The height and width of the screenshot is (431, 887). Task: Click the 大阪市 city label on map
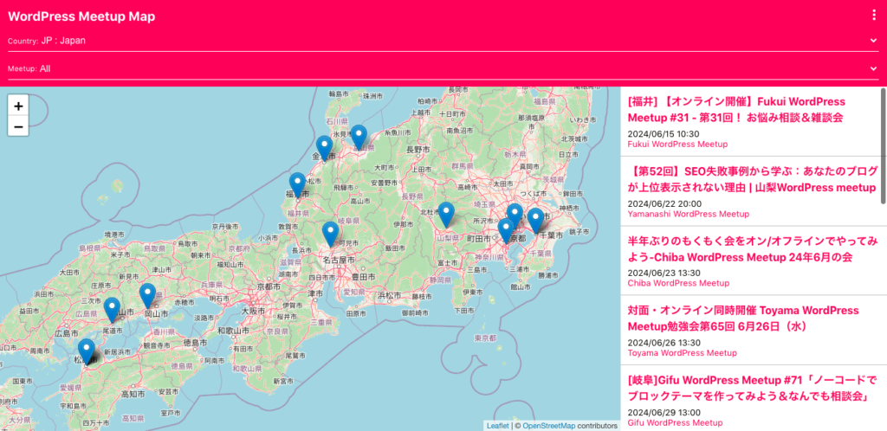pyautogui.click(x=253, y=312)
